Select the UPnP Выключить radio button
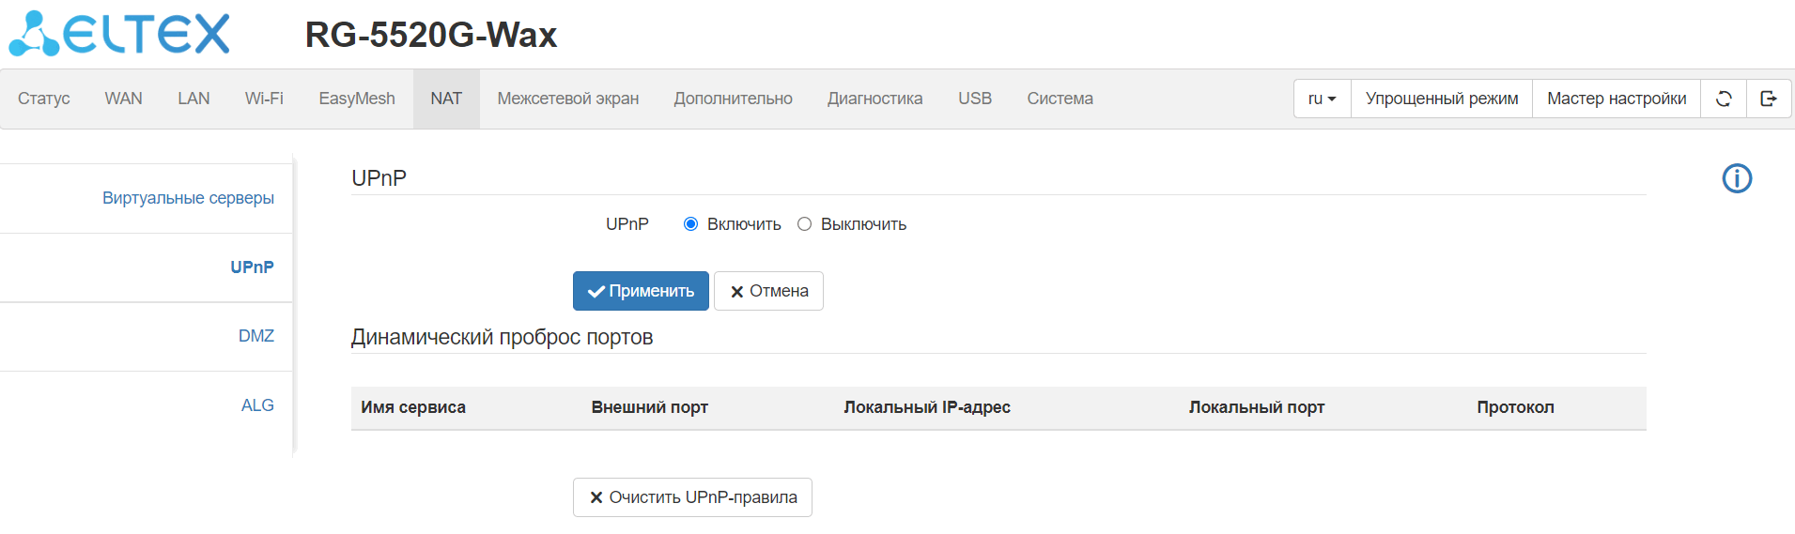 pos(804,224)
